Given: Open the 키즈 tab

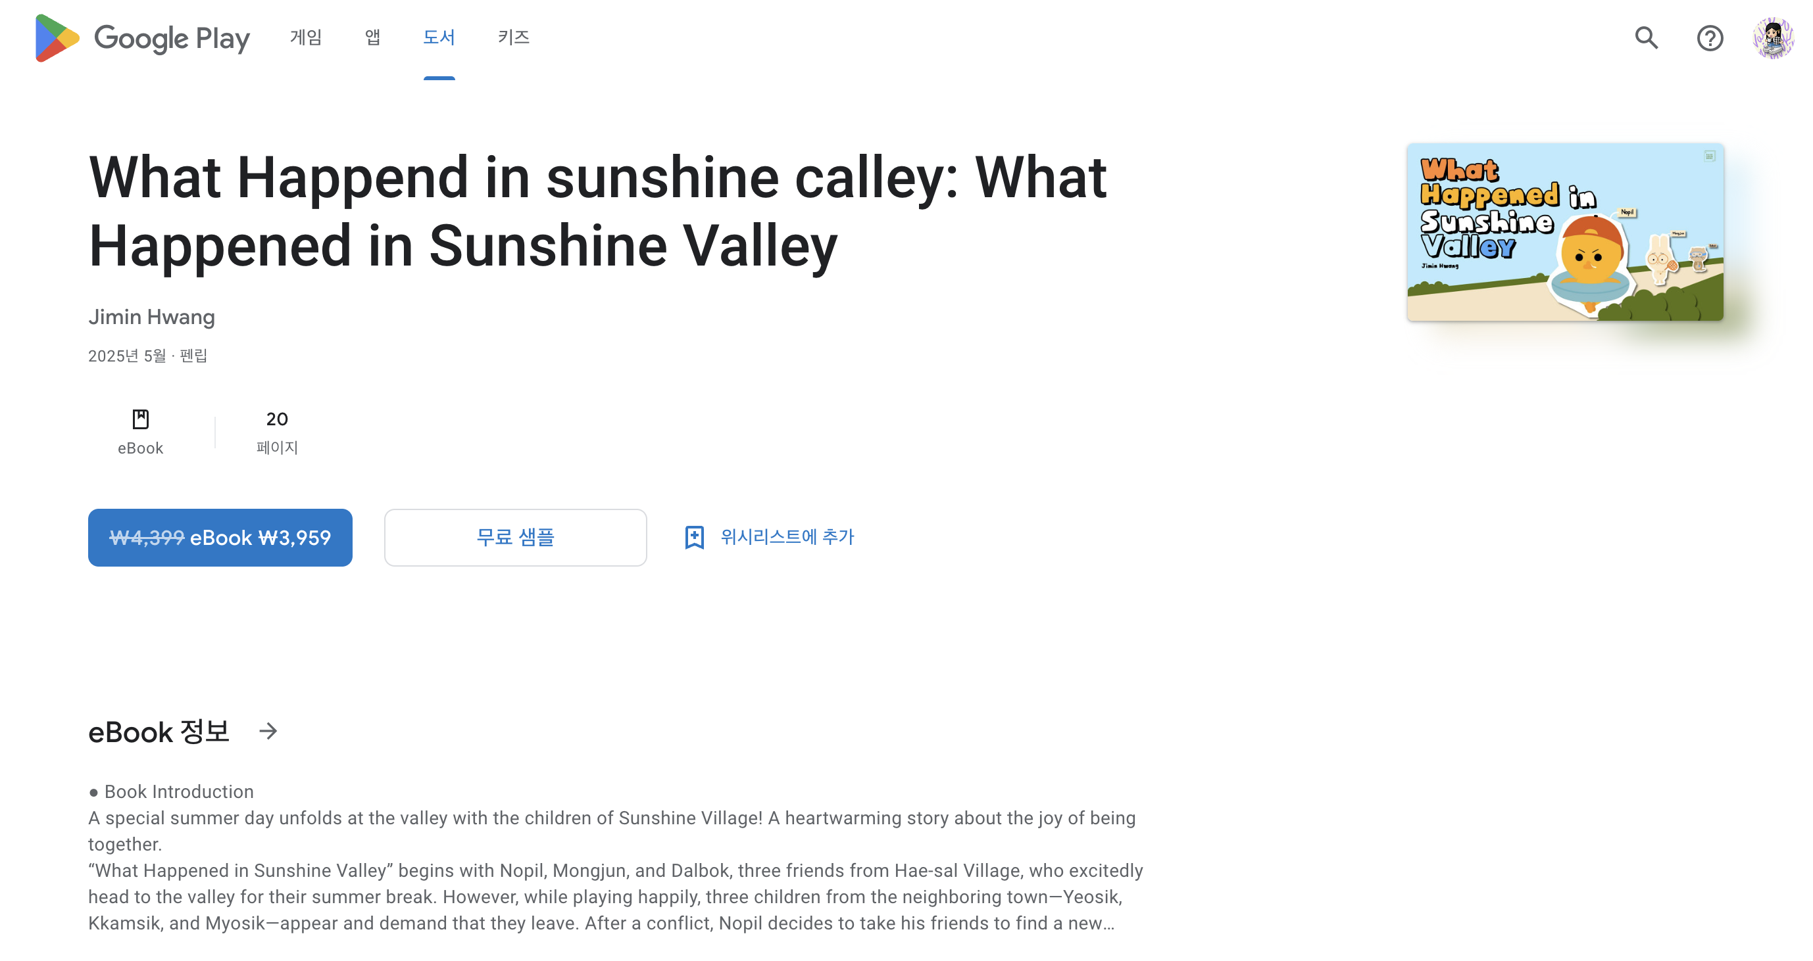Looking at the screenshot, I should 513,37.
